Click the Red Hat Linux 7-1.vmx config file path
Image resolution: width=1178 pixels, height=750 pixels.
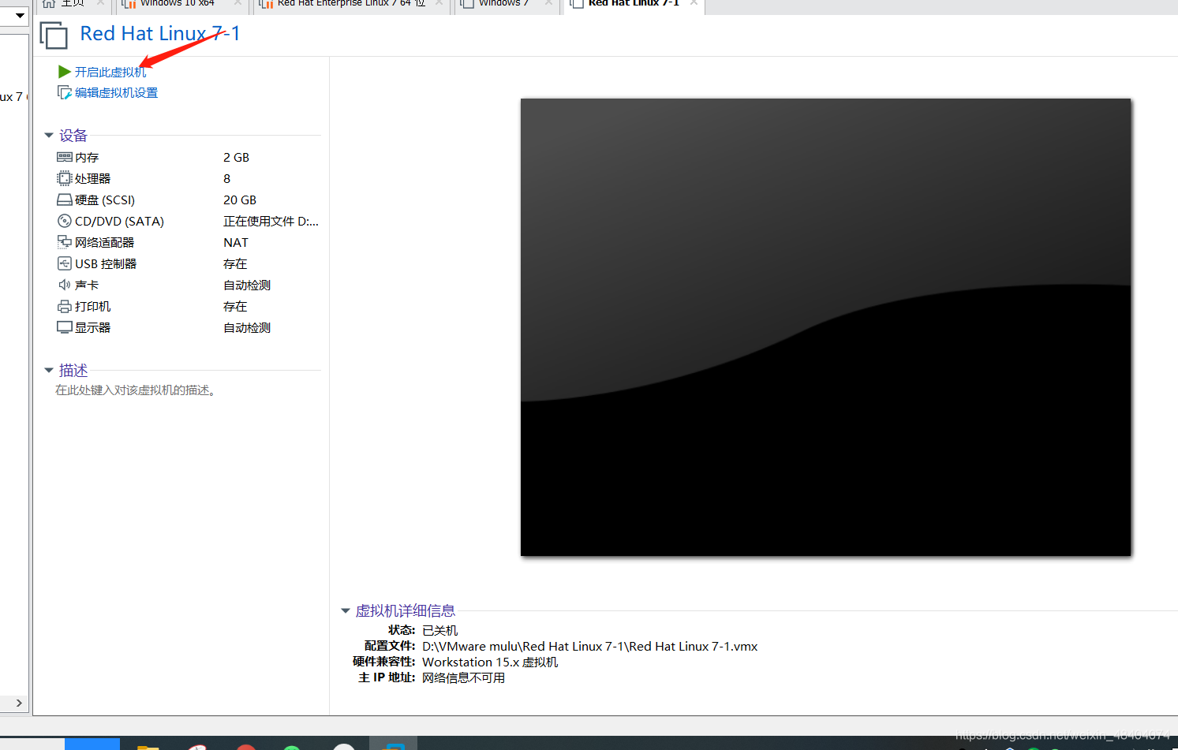coord(589,647)
